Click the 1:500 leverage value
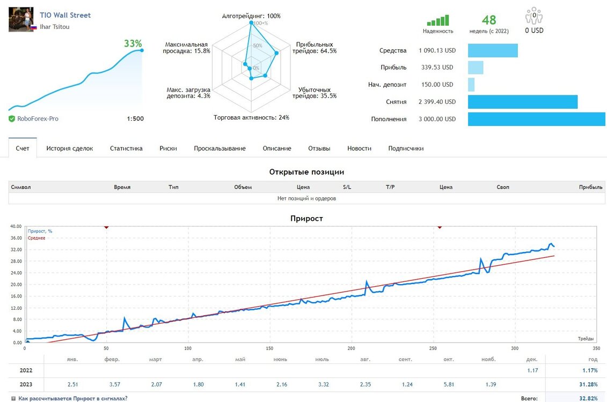607x402 pixels. tap(135, 118)
